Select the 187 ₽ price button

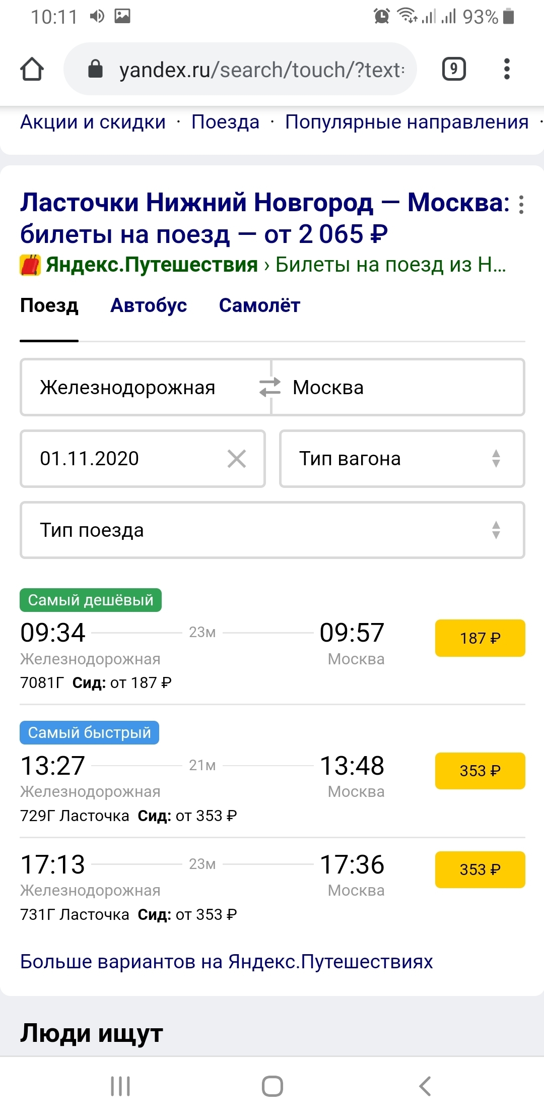pos(480,638)
